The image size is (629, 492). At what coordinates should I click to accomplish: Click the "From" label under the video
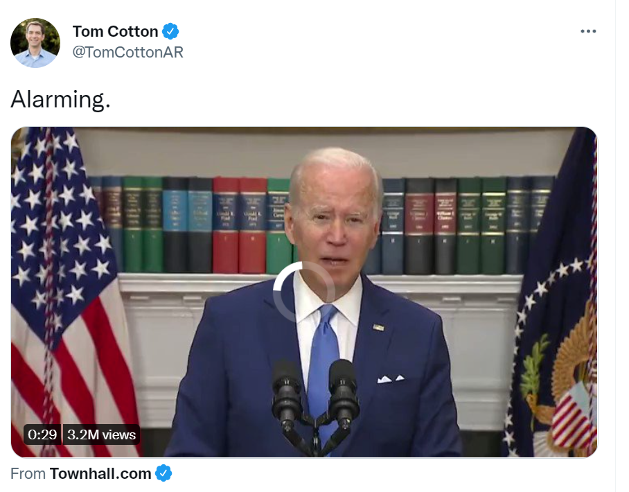pyautogui.click(x=28, y=473)
